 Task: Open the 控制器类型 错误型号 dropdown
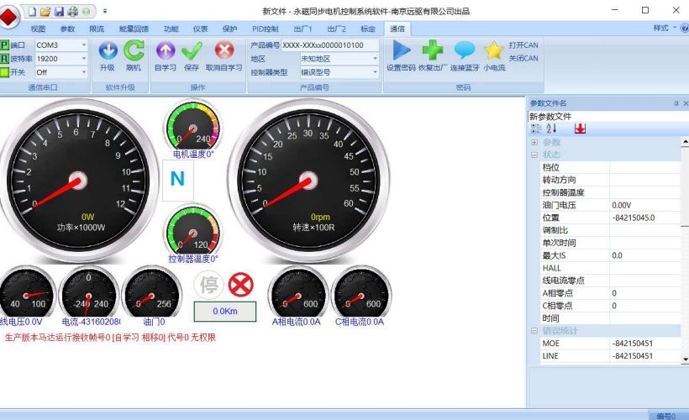tap(375, 72)
